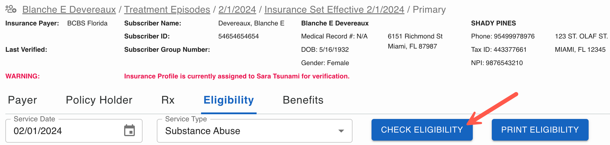
Task: Open the Benefits tab
Action: 303,100
